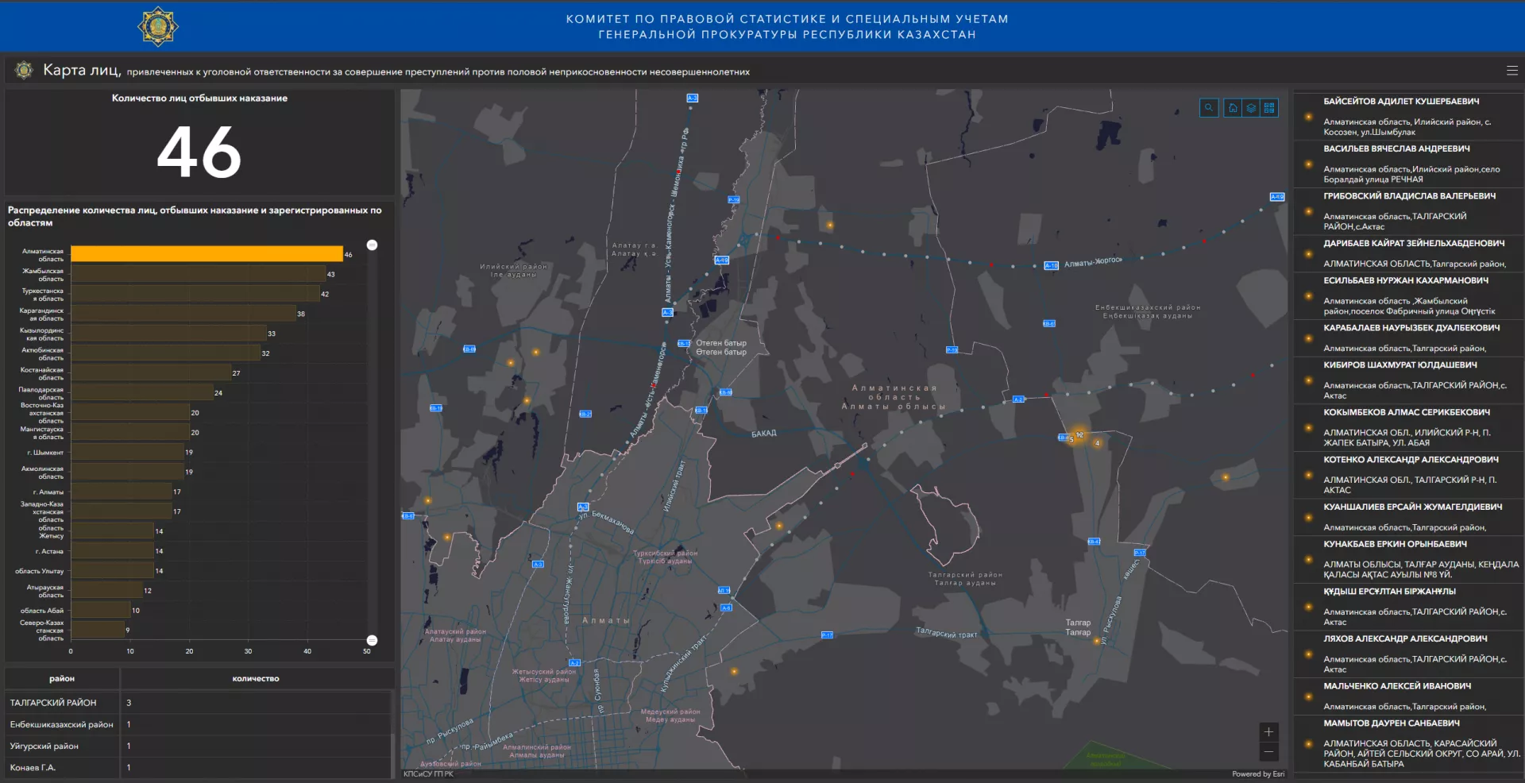This screenshot has width=1525, height=783.
Task: Reset map to home extent
Action: [x=1233, y=108]
